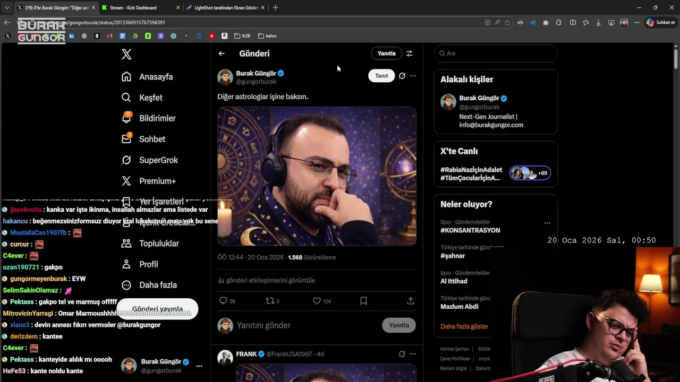Click Grok icon on FRANK's reply

(x=402, y=354)
